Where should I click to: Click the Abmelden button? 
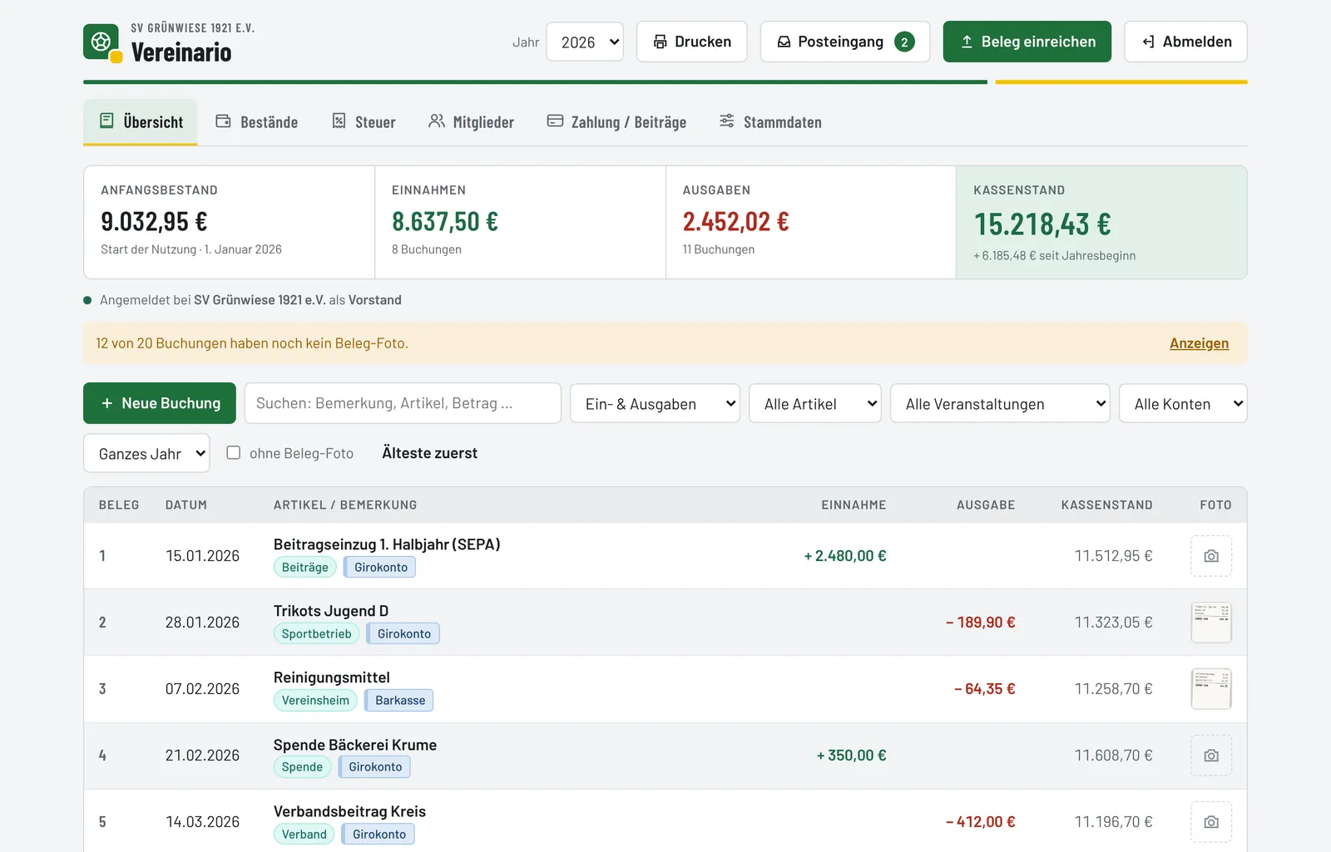[x=1185, y=42]
